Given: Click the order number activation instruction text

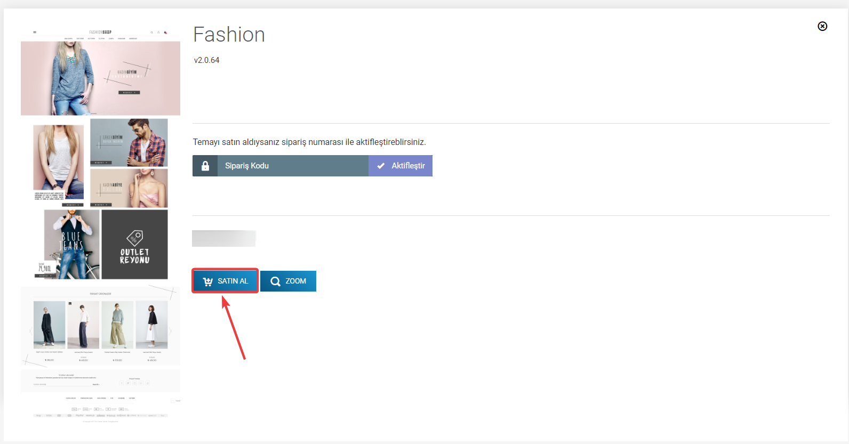Looking at the screenshot, I should 309,142.
